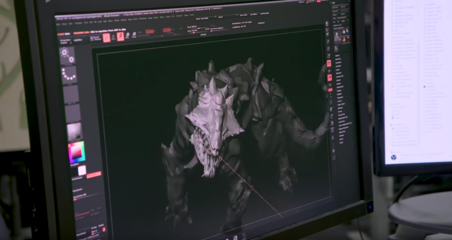This screenshot has width=452, height=240.
Task: Open the empty alpha slot below stroke thumbnail
Action: tap(71, 94)
